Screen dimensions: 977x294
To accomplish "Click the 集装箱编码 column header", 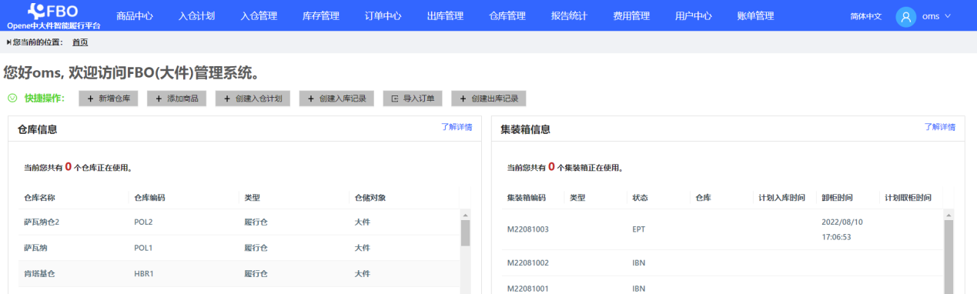I will (x=526, y=198).
